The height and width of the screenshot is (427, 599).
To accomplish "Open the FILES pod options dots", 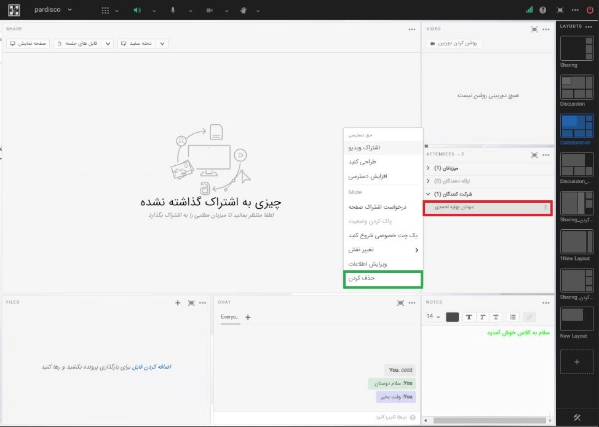I will click(203, 303).
